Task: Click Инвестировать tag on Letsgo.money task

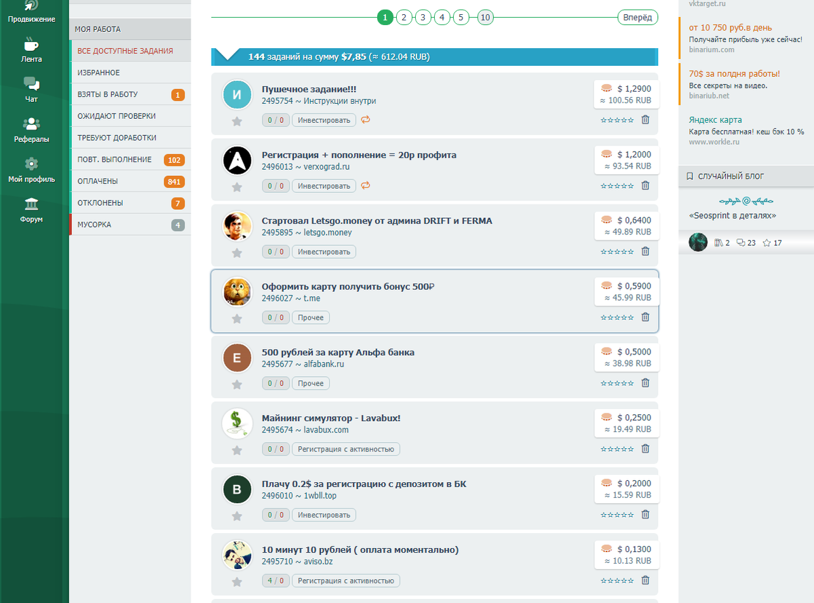Action: click(324, 252)
